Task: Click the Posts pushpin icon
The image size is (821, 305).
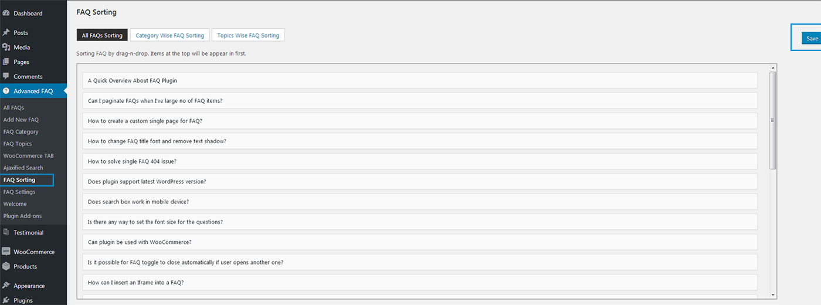Action: pos(6,32)
